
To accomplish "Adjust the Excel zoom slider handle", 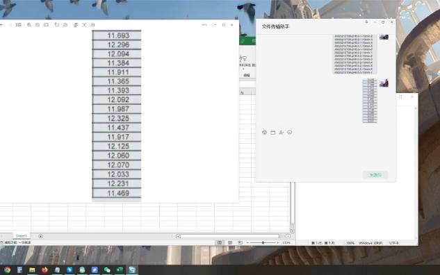I will 263,242.
